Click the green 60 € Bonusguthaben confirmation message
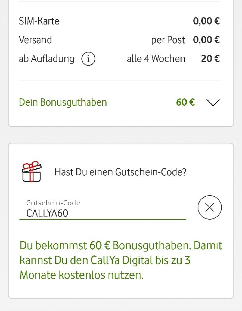Image resolution: width=242 pixels, height=311 pixels. pyautogui.click(x=121, y=260)
